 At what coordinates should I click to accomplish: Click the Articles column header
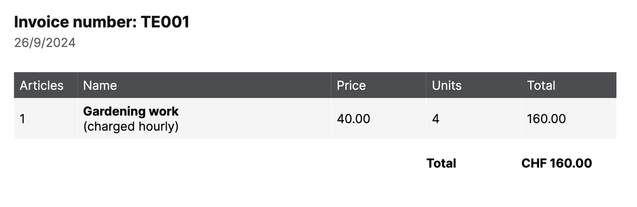[x=41, y=85]
